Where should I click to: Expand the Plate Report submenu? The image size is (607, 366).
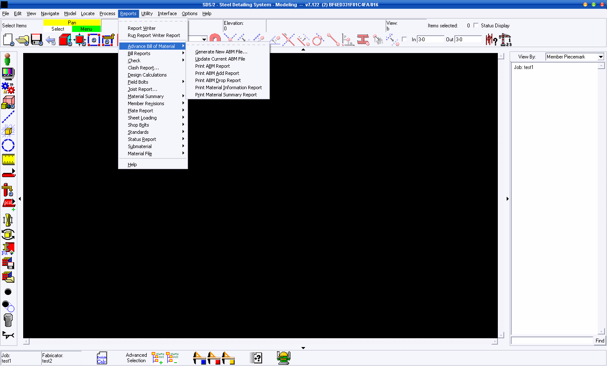pos(156,111)
